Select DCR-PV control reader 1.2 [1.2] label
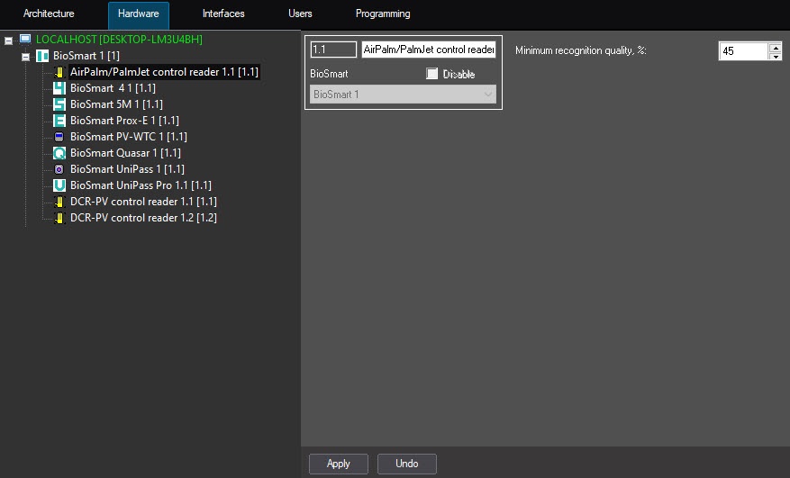Screen dimensions: 790x478 pos(143,218)
